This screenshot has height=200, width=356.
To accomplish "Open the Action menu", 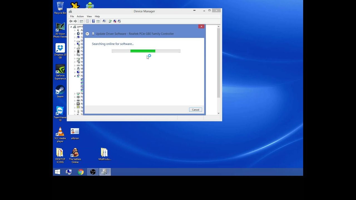I will tap(80, 16).
